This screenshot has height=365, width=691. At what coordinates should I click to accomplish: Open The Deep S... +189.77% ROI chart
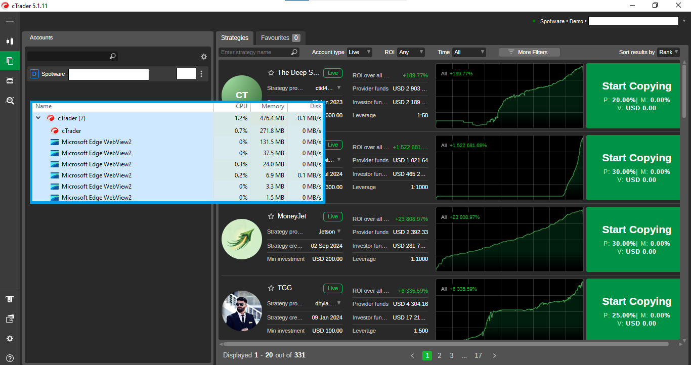(509, 96)
